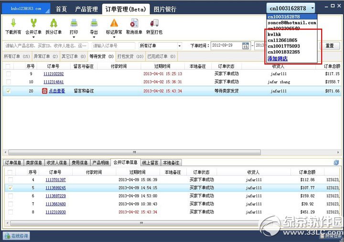
Task: Click the 拆分订单 split order icon
Action: coord(54,23)
